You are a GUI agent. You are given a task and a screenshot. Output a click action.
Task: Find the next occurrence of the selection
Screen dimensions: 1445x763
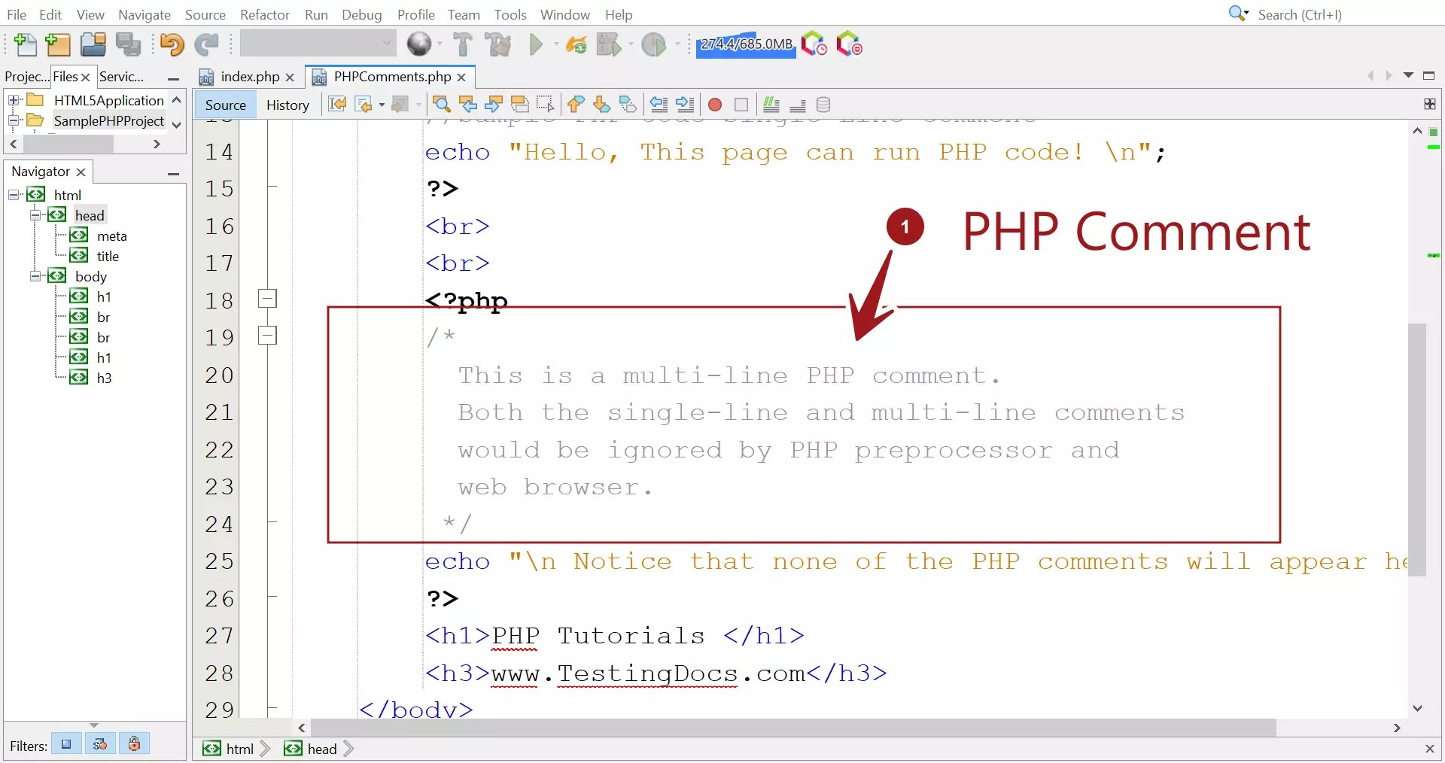pyautogui.click(x=493, y=105)
